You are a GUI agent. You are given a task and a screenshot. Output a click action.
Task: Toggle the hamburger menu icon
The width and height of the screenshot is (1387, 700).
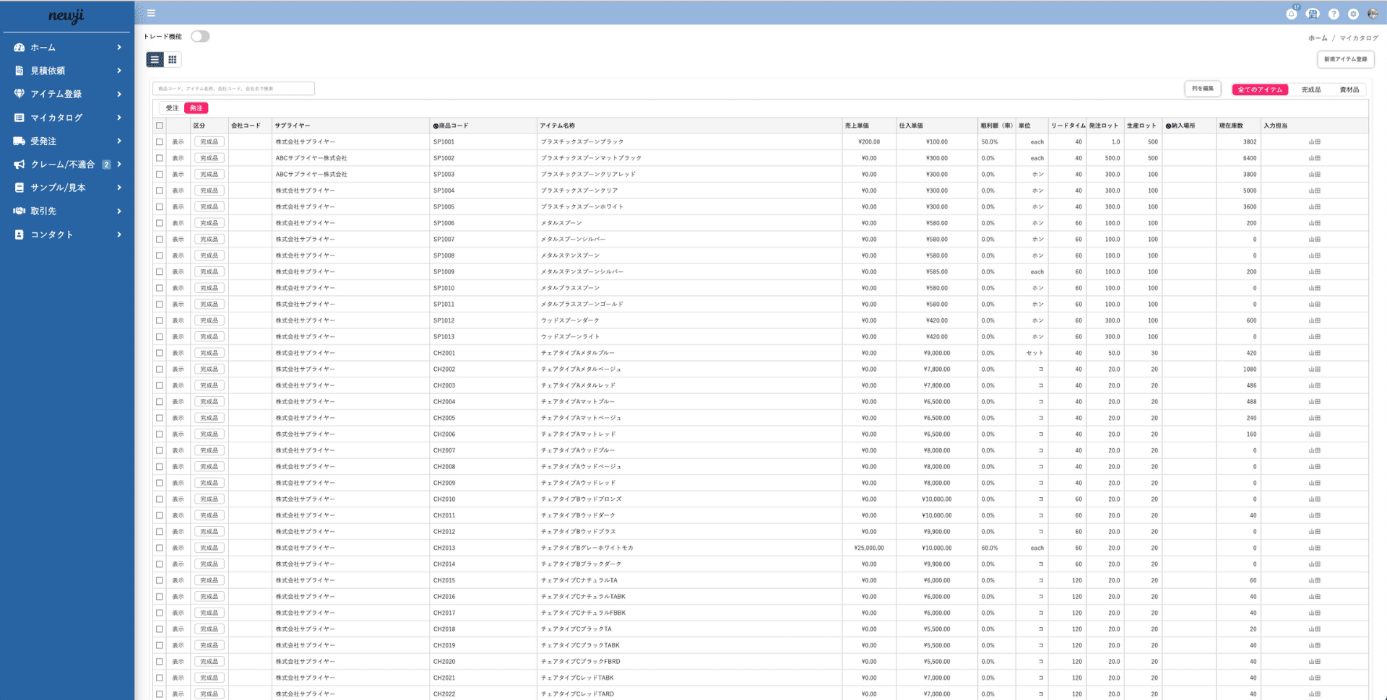tap(151, 13)
